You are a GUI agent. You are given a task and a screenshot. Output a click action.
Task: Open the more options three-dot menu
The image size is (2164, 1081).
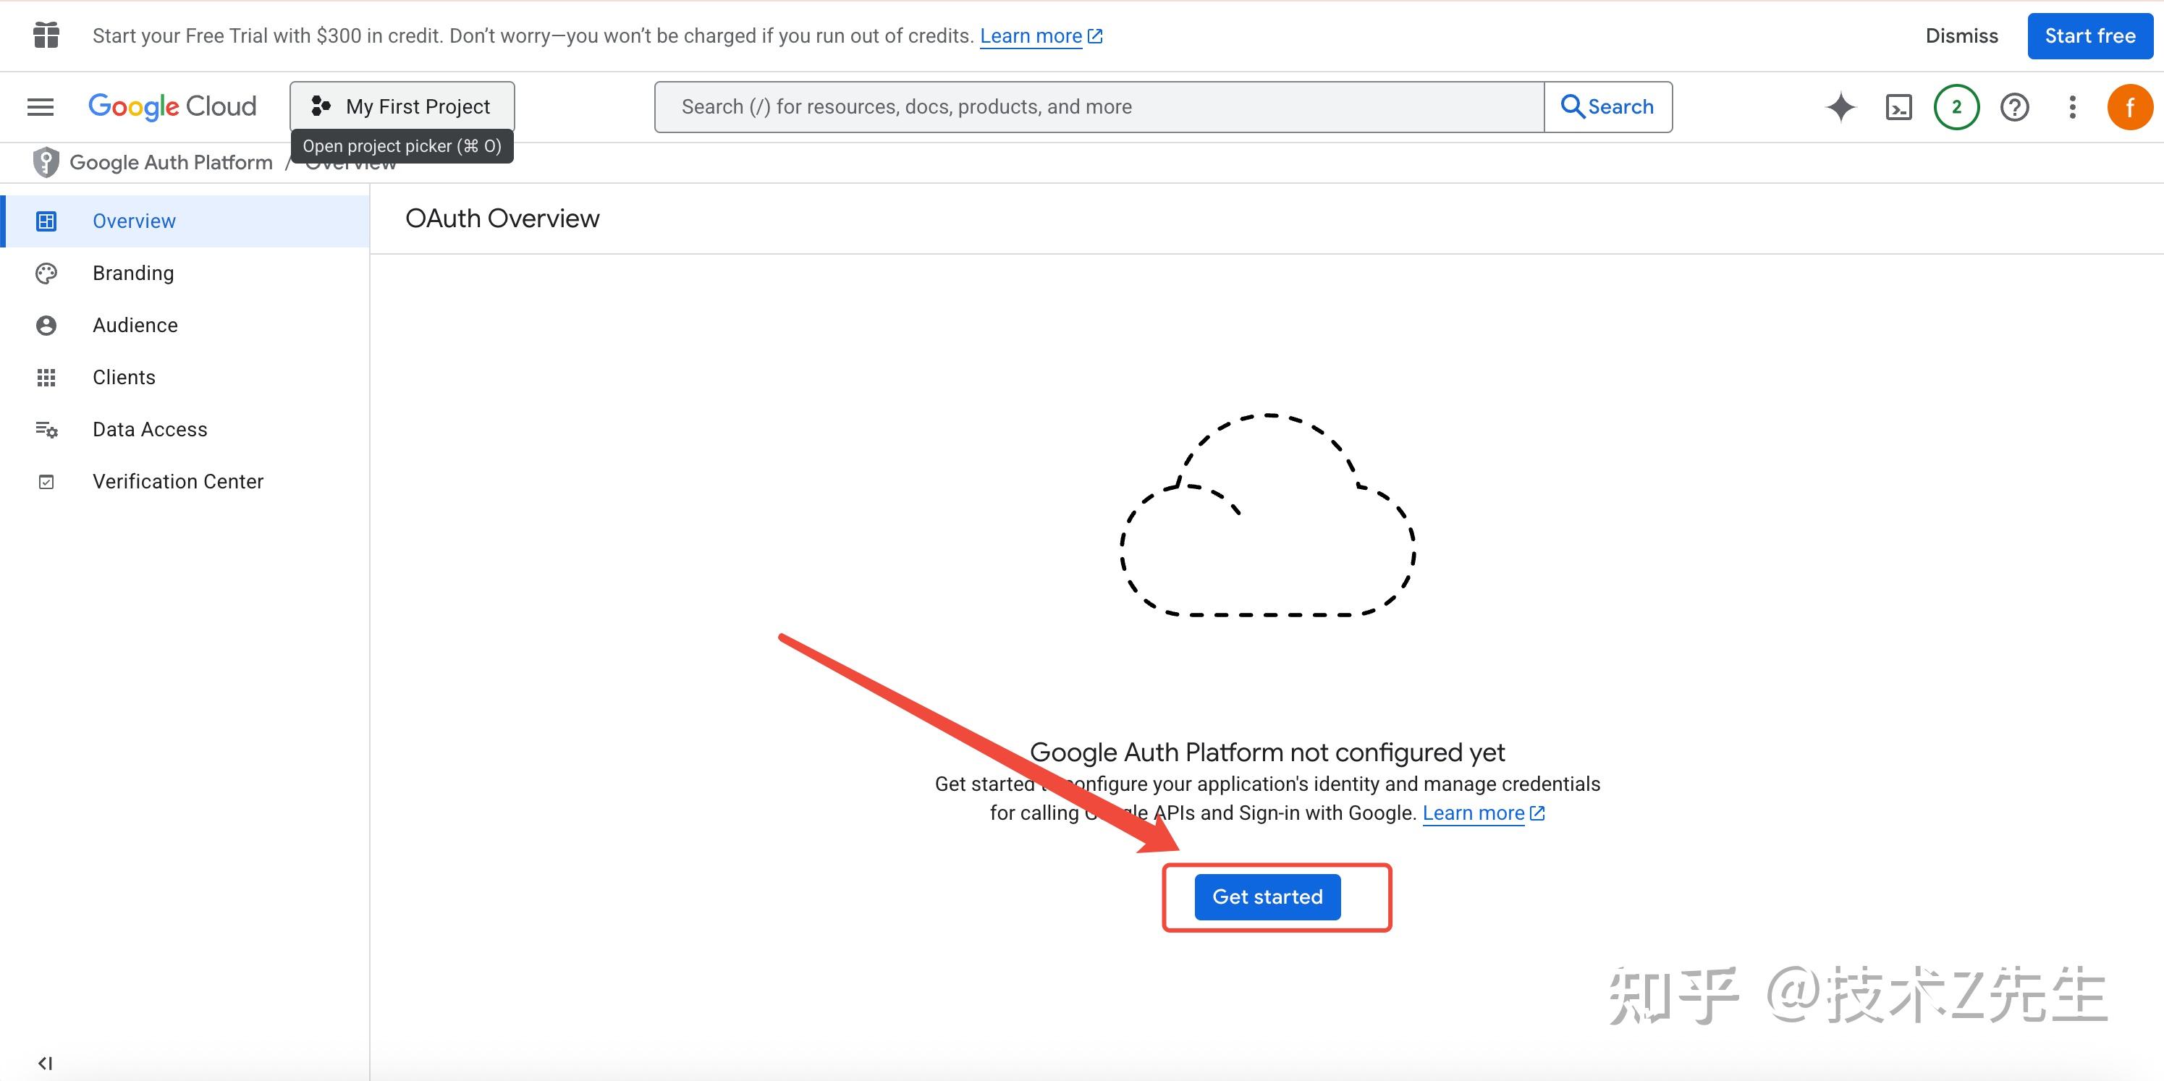[2072, 106]
